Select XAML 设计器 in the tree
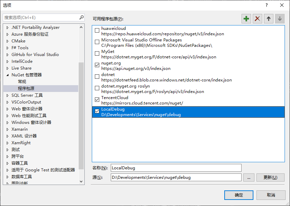 coord(24,136)
